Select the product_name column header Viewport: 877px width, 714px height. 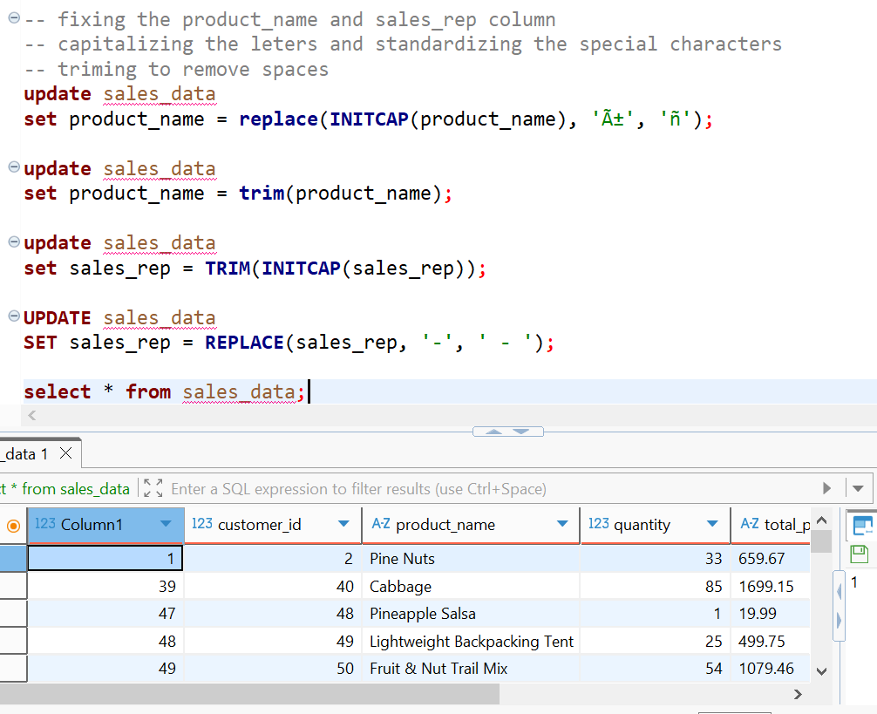[x=471, y=525]
